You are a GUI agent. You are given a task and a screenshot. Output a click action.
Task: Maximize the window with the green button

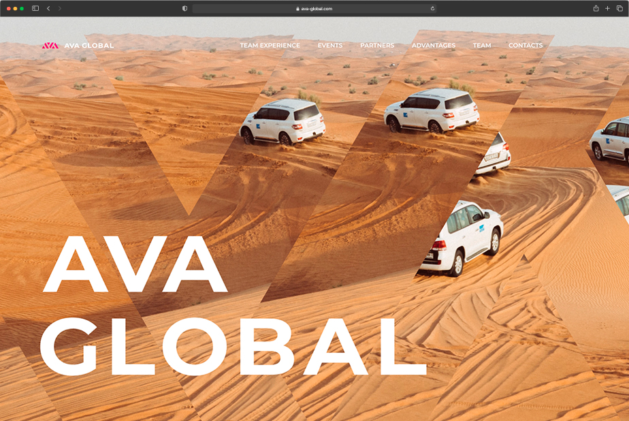click(x=22, y=8)
